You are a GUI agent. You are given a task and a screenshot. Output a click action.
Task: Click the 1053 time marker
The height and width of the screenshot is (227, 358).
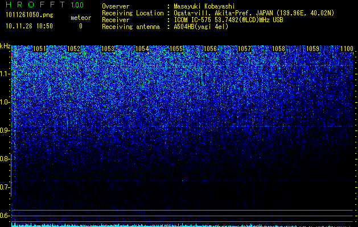pos(108,49)
